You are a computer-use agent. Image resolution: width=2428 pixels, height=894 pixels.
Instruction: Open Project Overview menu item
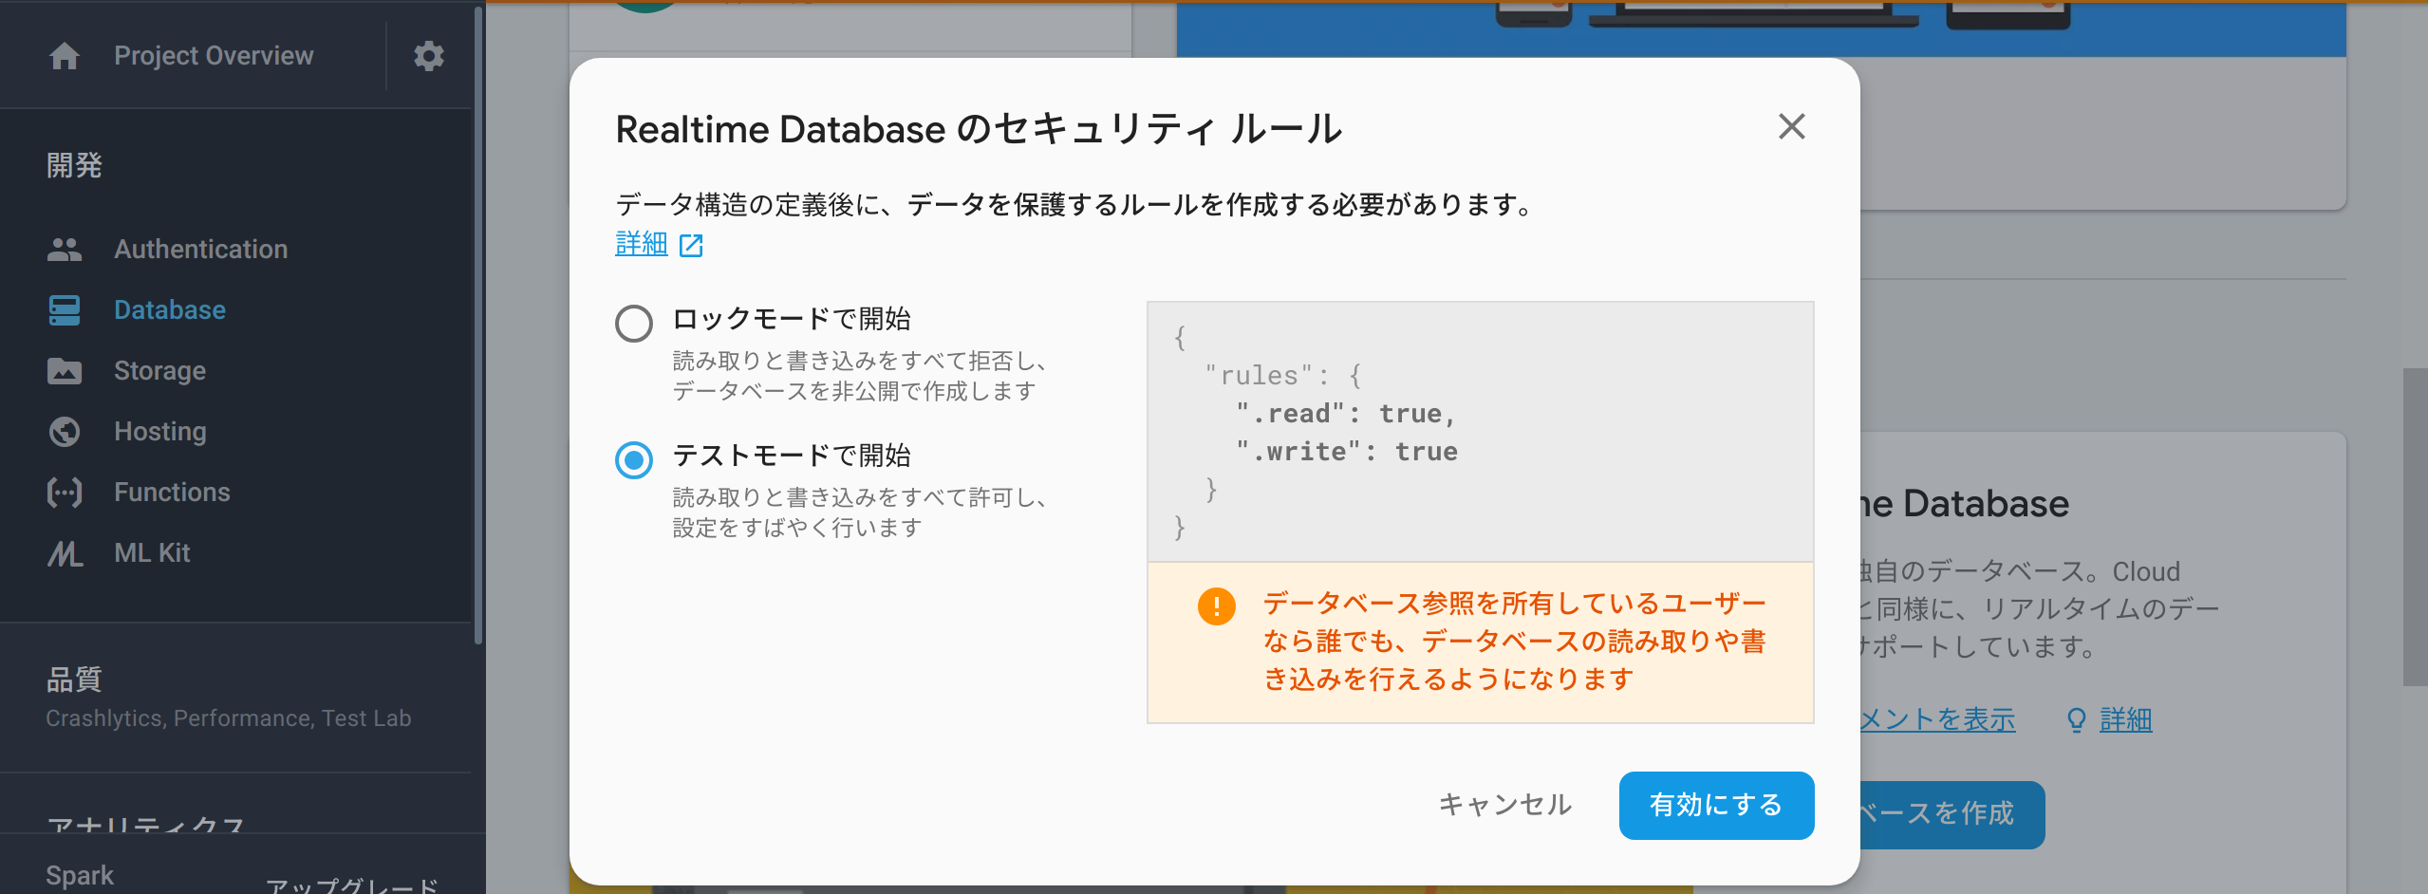tap(214, 56)
